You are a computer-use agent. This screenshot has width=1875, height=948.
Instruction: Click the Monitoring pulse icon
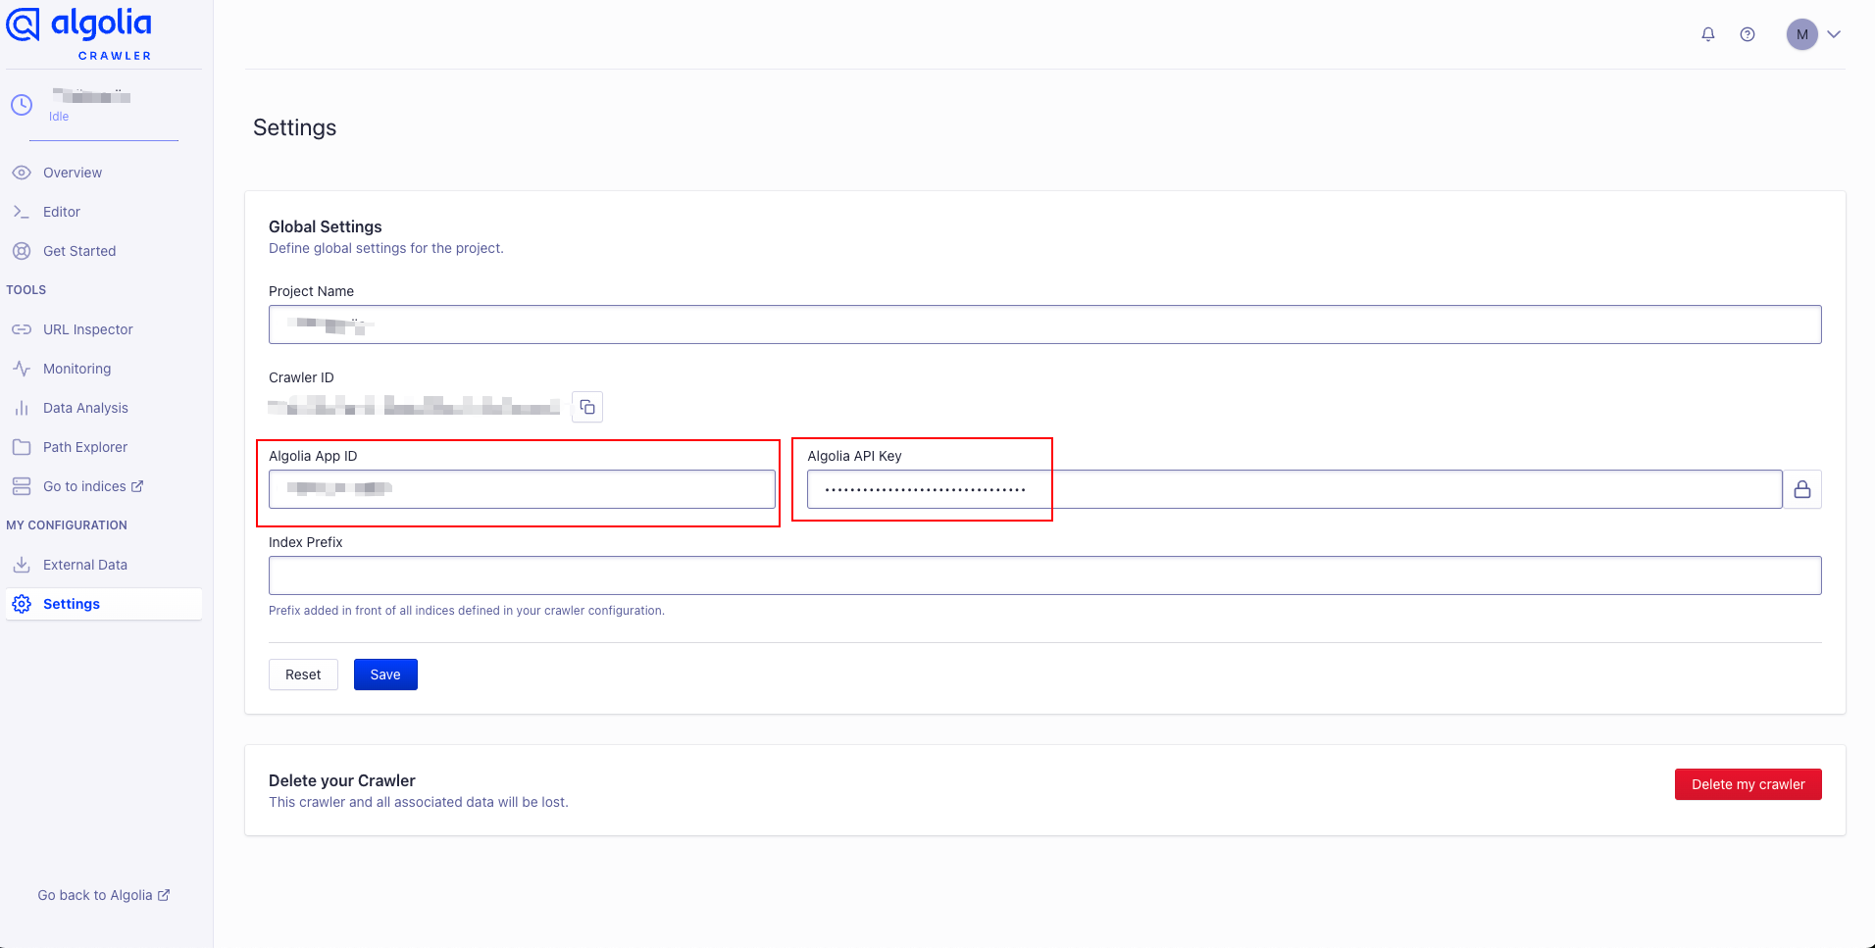[x=22, y=369]
